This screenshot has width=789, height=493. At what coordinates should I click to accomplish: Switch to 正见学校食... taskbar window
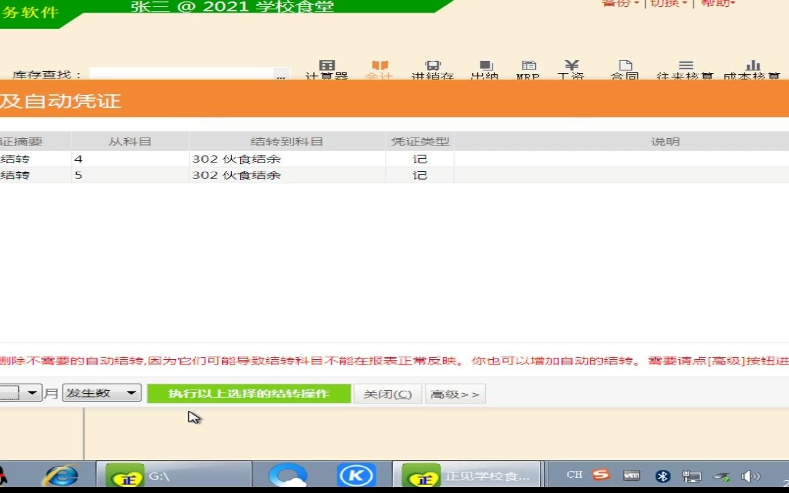[466, 475]
